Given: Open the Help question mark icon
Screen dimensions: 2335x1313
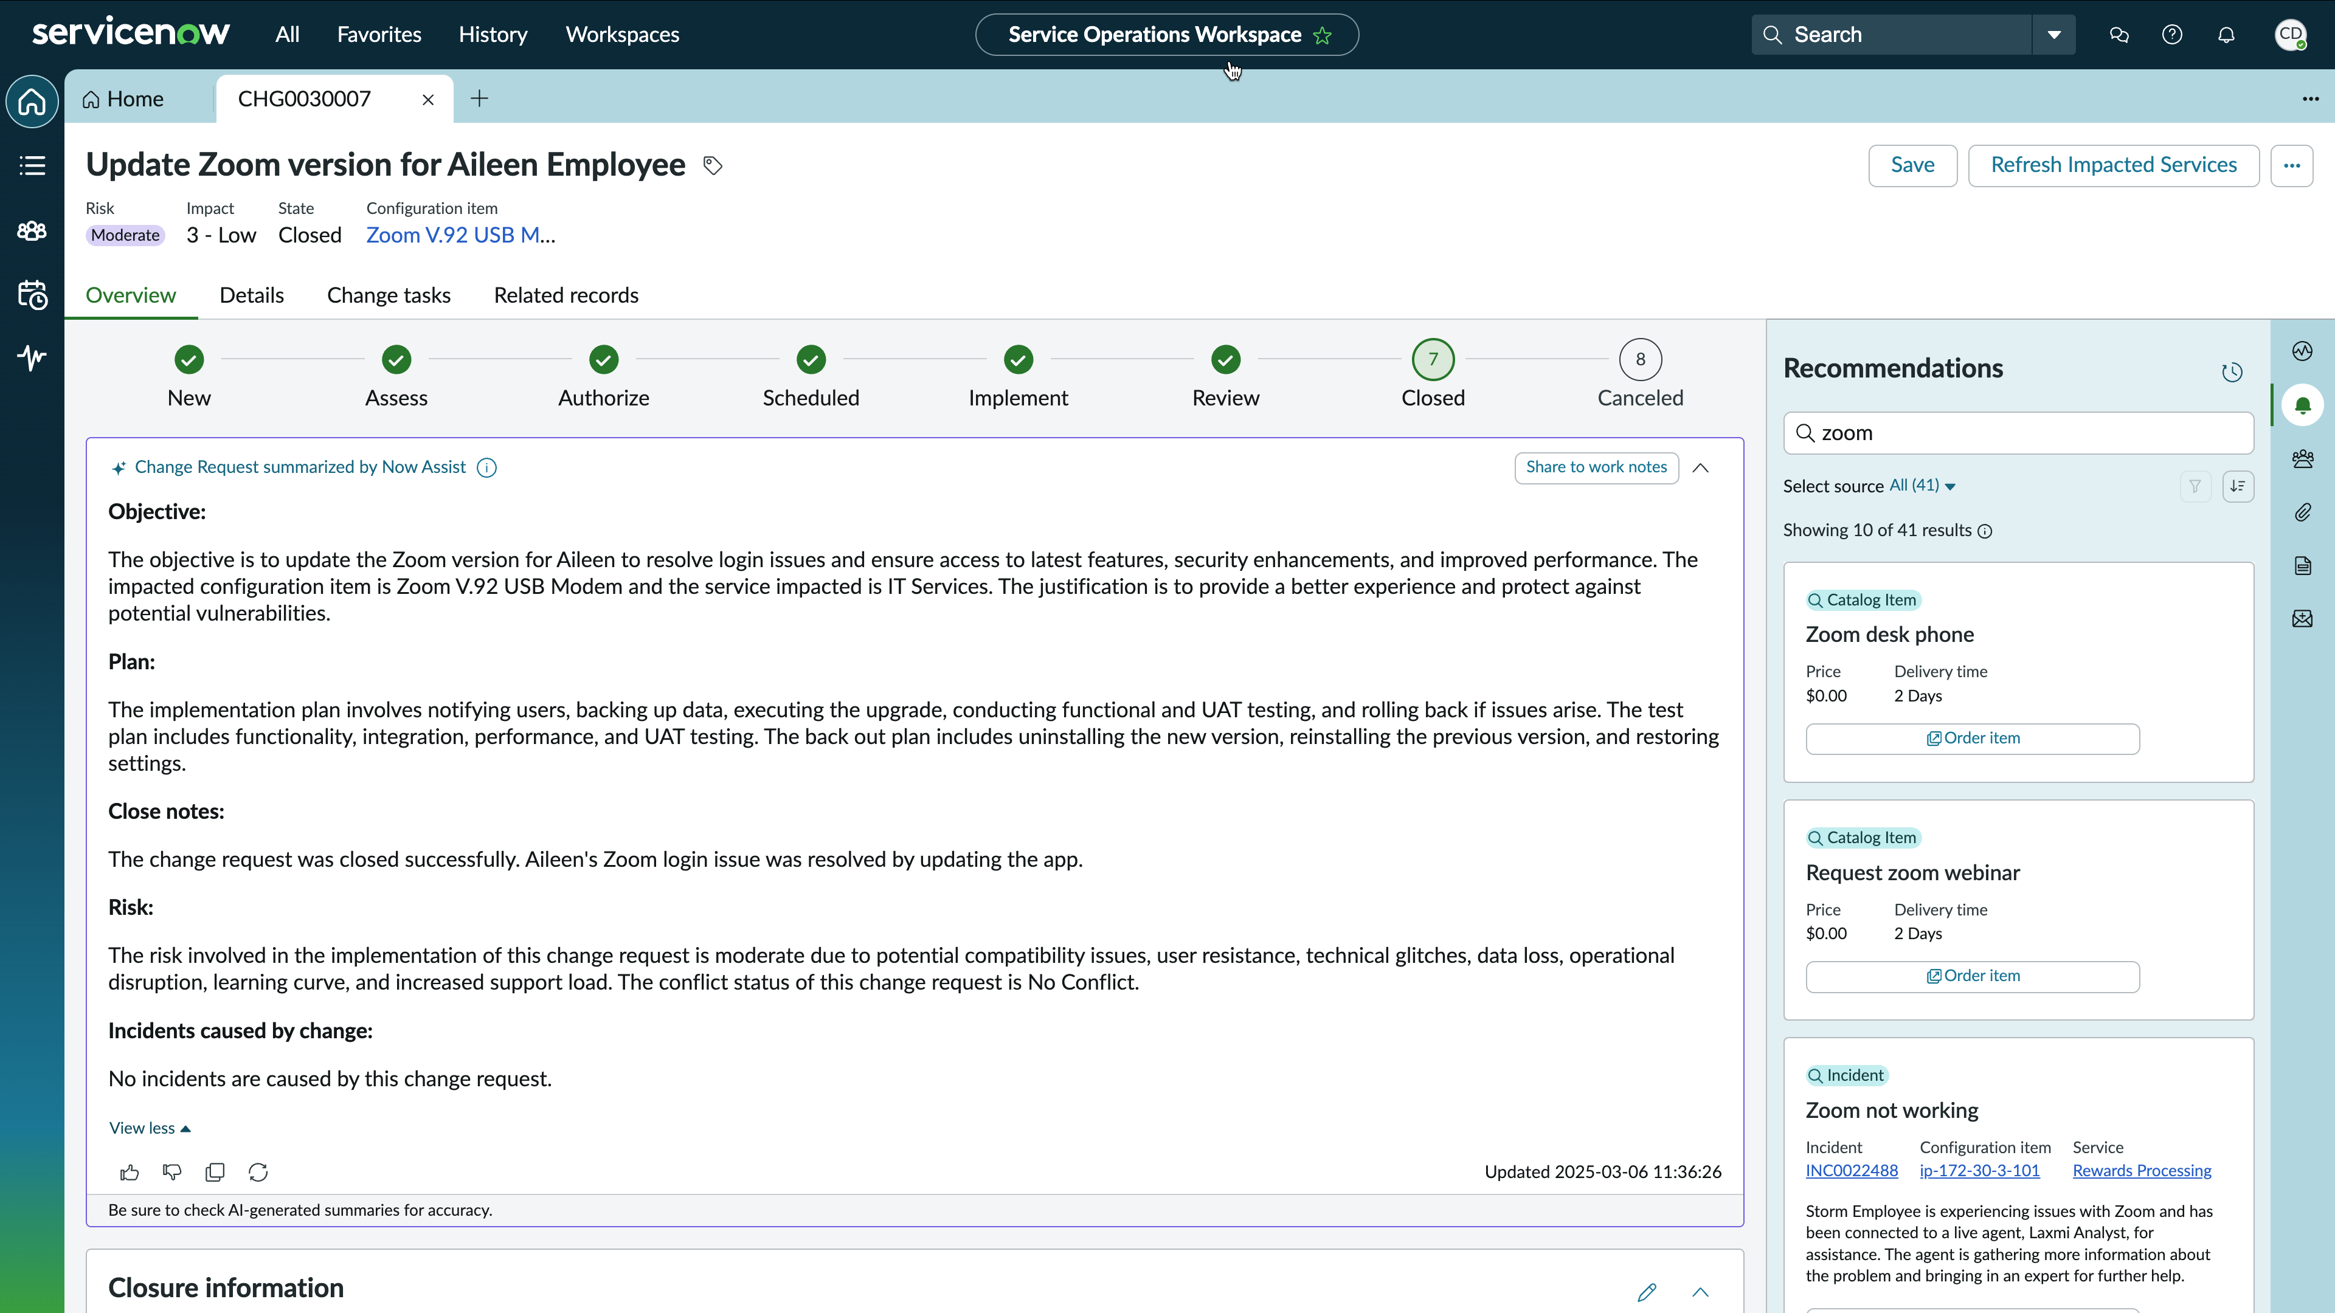Looking at the screenshot, I should [x=2172, y=35].
